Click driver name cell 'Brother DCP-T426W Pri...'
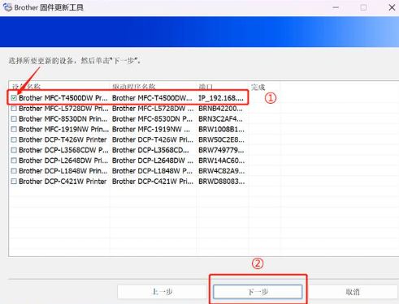Image resolution: width=399 pixels, height=304 pixels. click(153, 139)
